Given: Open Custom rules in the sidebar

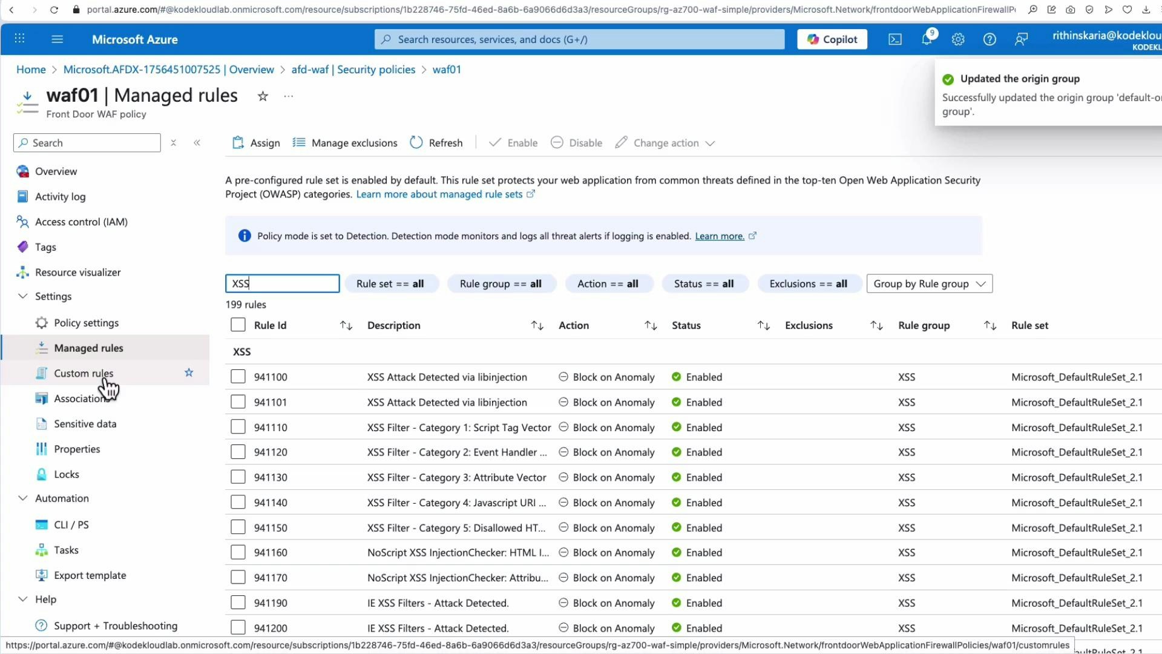Looking at the screenshot, I should pyautogui.click(x=83, y=373).
